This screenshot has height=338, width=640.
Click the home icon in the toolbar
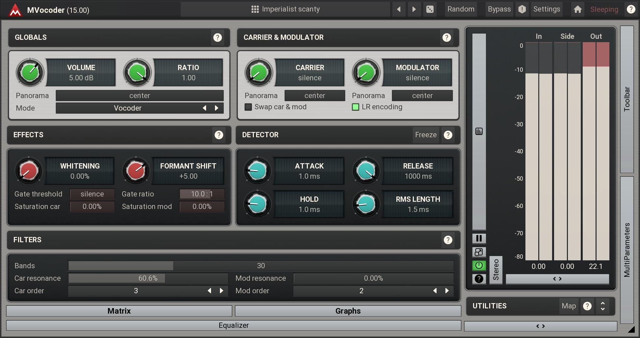point(578,9)
